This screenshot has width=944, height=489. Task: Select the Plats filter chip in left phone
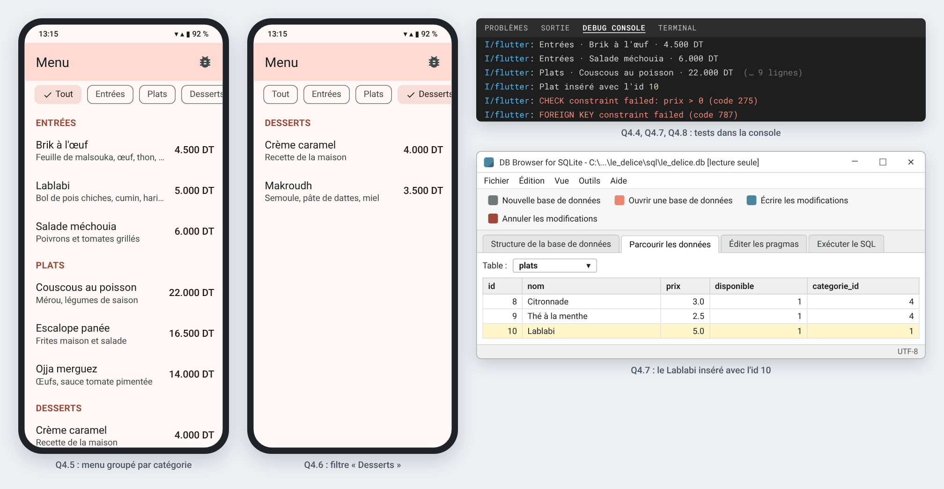(157, 94)
